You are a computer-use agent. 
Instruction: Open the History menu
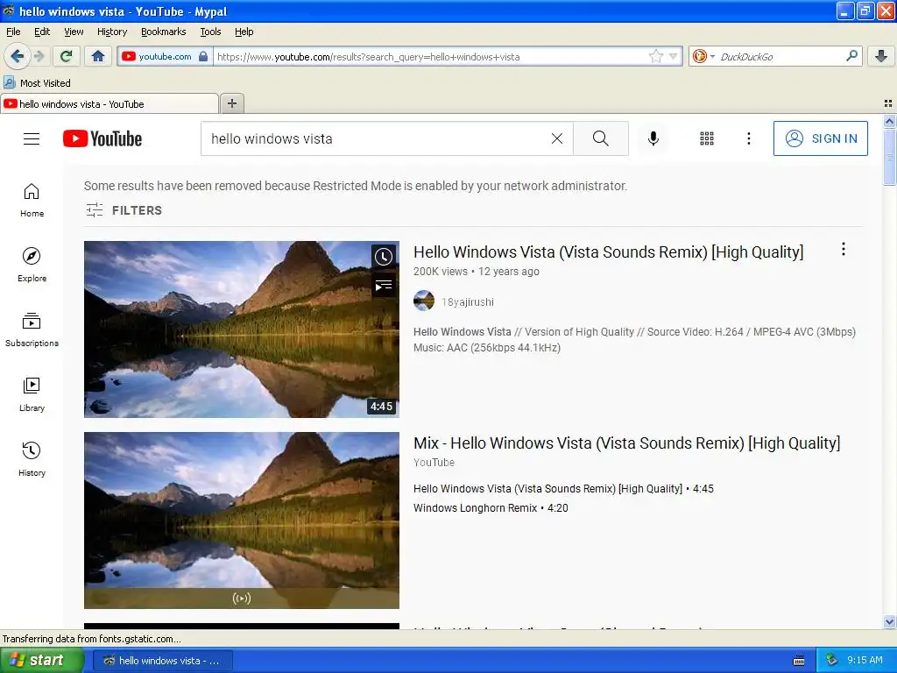click(x=112, y=32)
